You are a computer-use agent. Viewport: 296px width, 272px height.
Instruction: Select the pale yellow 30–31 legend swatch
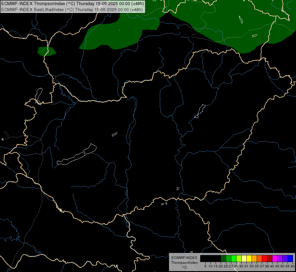(x=244, y=258)
